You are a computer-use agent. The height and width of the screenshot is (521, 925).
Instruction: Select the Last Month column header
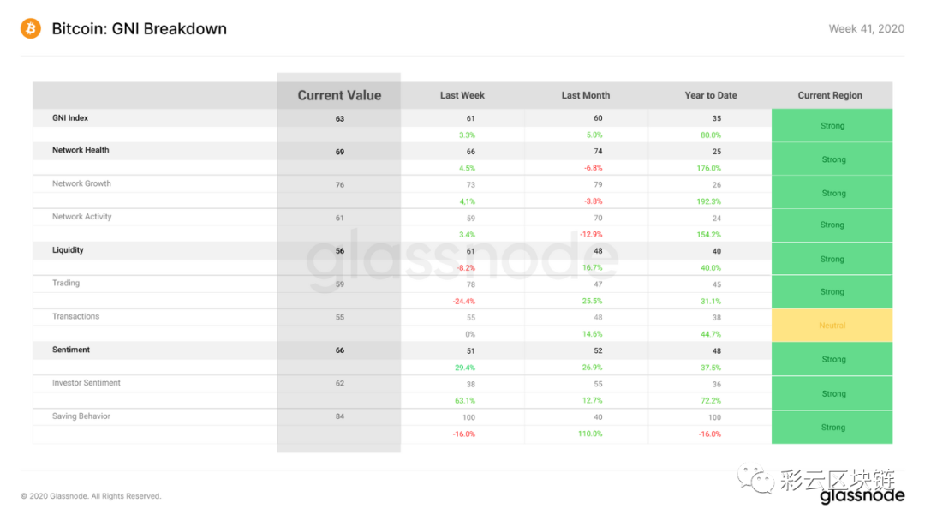(585, 95)
